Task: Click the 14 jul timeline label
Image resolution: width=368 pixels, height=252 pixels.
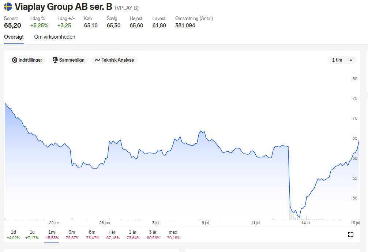Action: point(306,223)
